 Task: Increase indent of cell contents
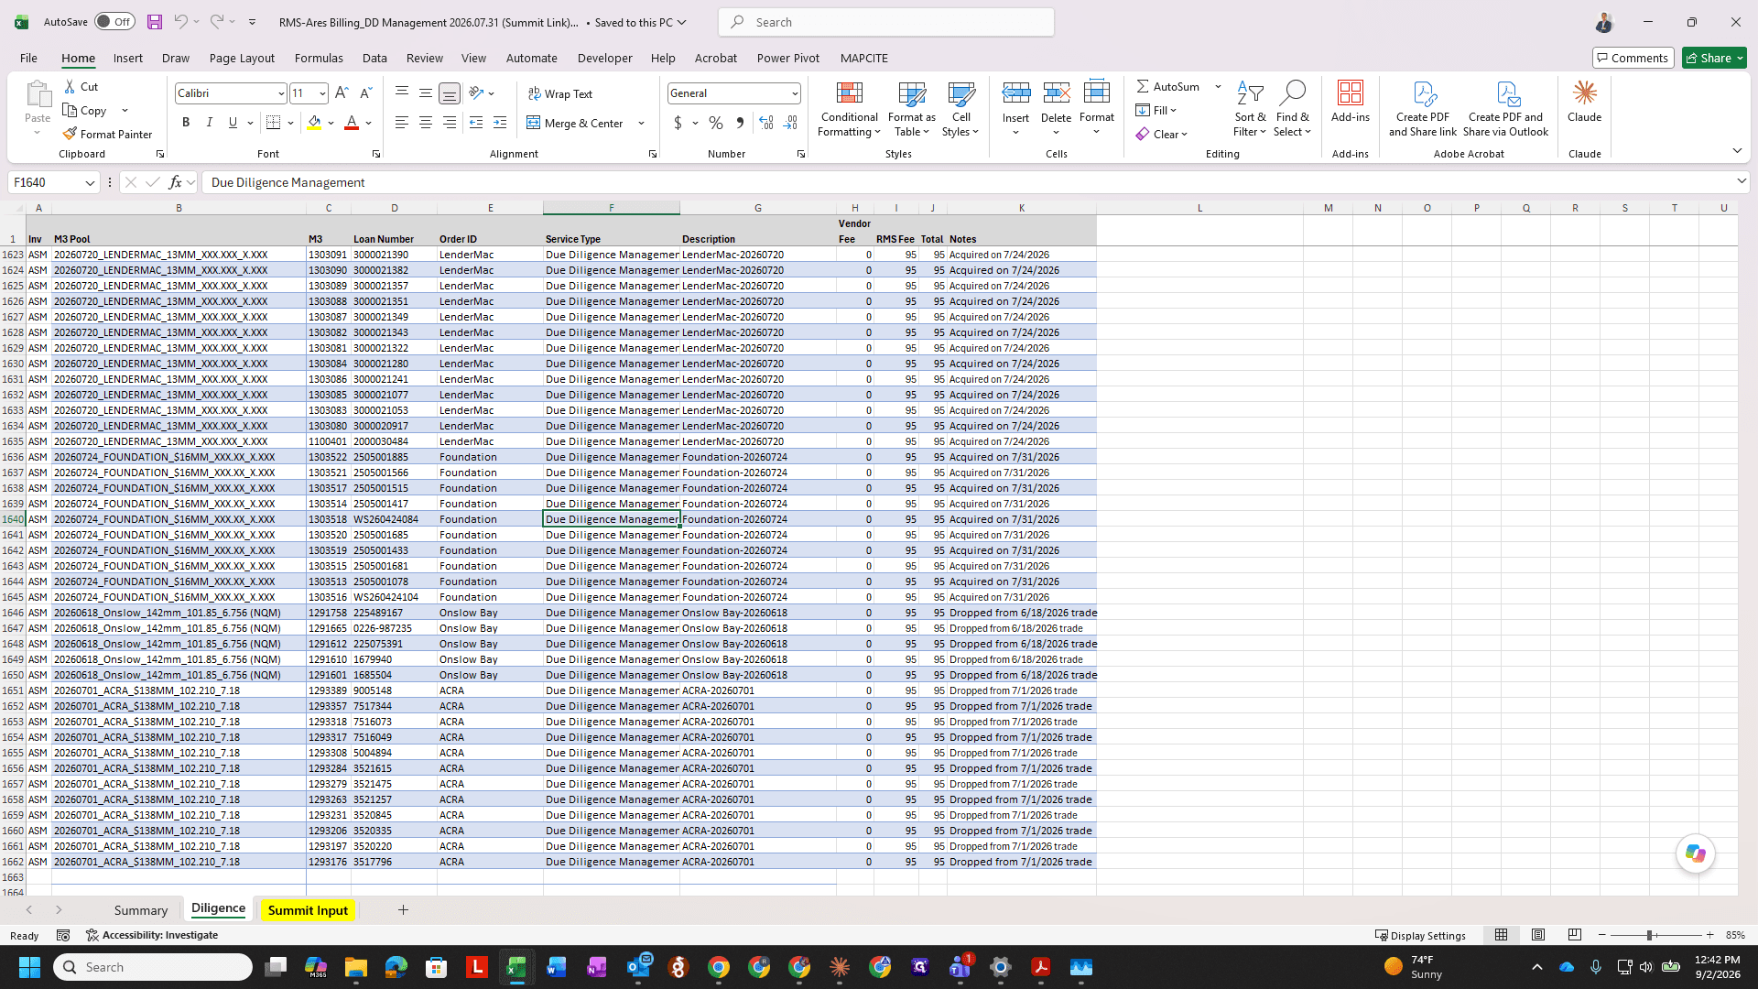click(x=500, y=123)
